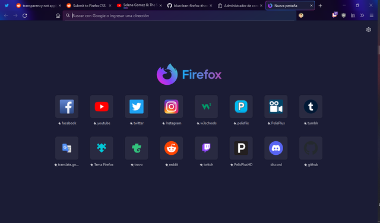This screenshot has width=380, height=223.
Task: Close the blurclean-firefox-theme GitHub tab
Action: (211, 5)
